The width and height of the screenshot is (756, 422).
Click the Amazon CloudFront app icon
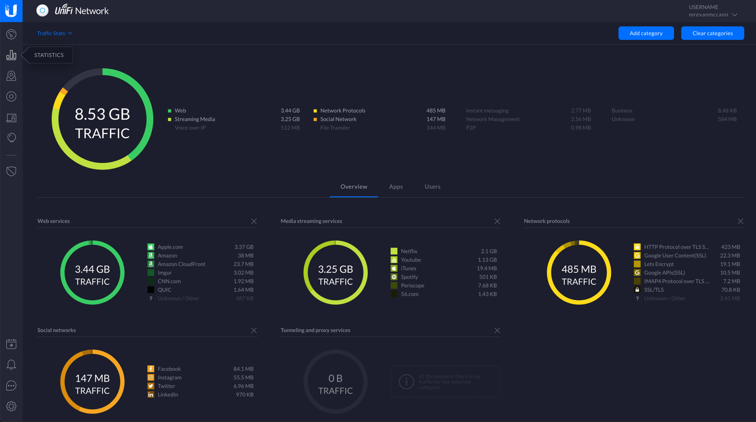151,264
